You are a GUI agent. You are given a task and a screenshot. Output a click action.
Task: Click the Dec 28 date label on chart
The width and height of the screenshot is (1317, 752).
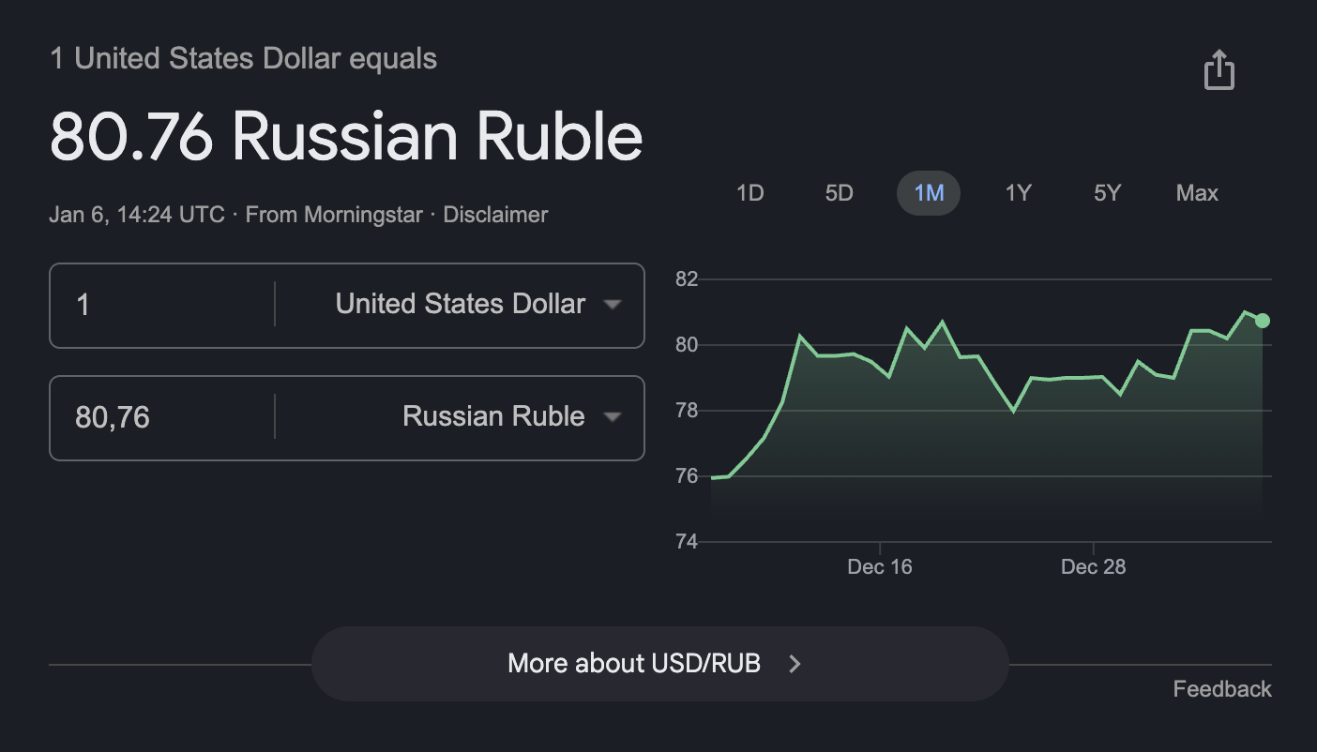1093,567
